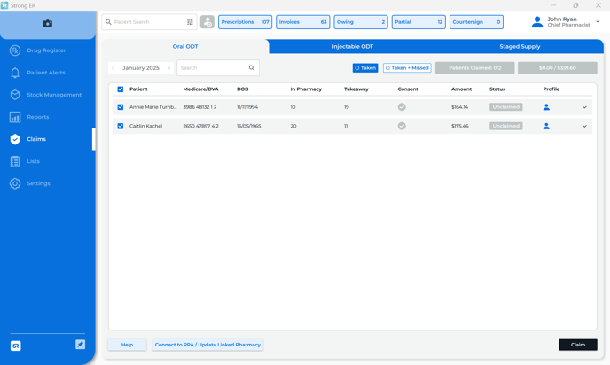
Task: Click the January 2025 month label
Action: click(x=141, y=68)
